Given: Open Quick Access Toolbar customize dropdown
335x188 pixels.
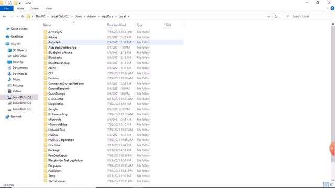Looking at the screenshot, I should click(20, 3).
